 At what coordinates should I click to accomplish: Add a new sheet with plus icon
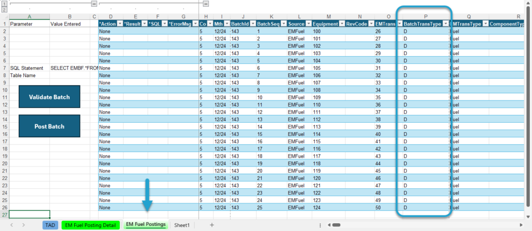(x=212, y=225)
